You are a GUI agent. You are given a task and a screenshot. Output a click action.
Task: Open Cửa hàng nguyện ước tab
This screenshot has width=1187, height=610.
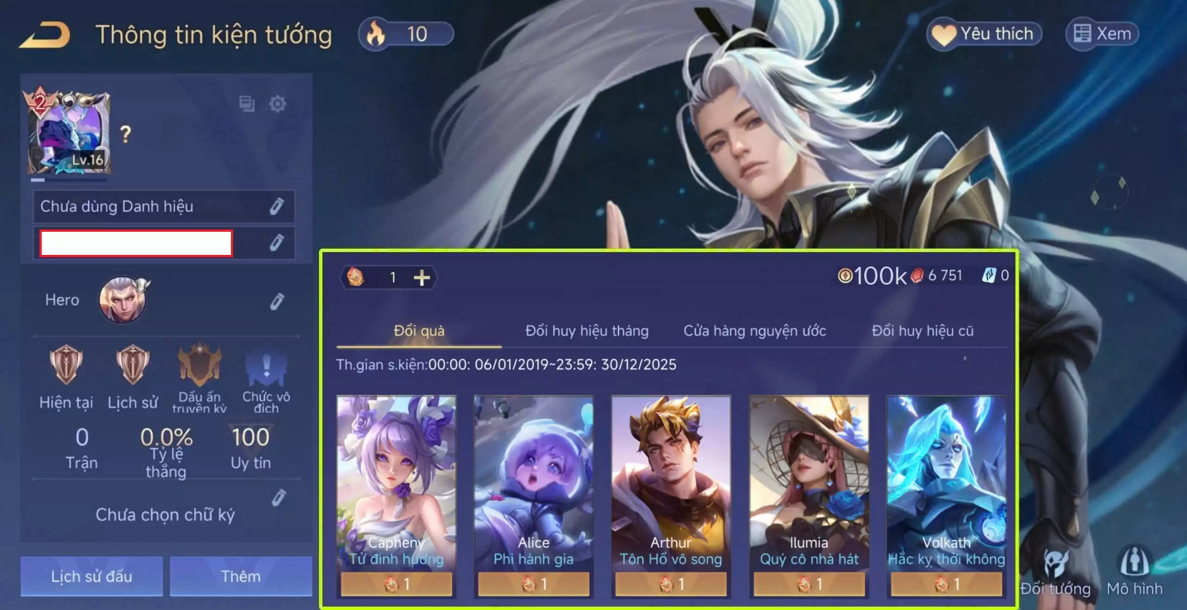point(755,331)
